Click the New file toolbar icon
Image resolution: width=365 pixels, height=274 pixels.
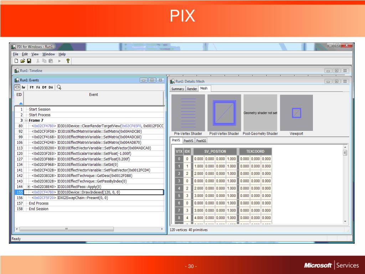pos(16,61)
